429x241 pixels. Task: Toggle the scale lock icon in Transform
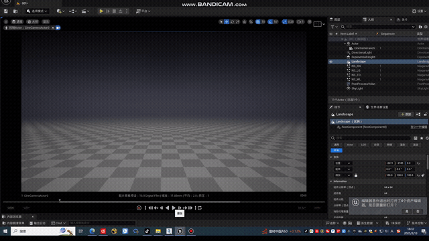[356, 175]
